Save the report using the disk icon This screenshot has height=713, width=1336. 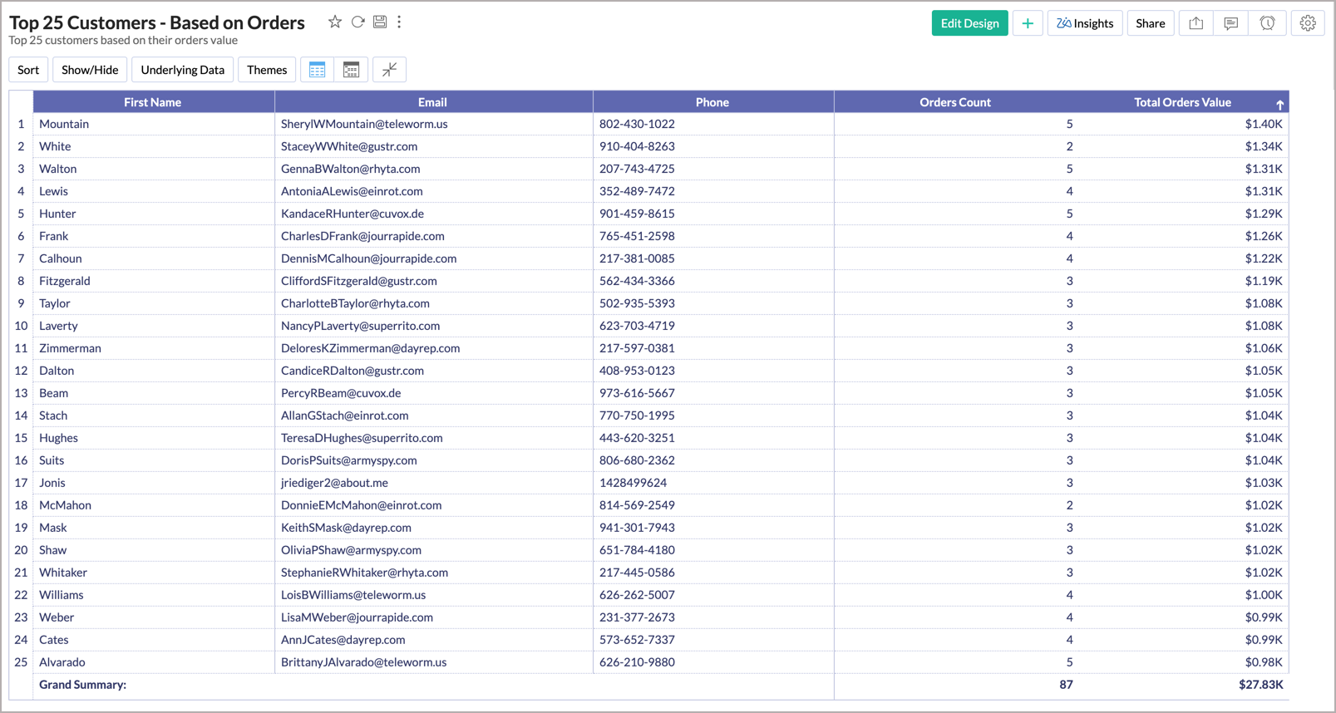pos(380,22)
